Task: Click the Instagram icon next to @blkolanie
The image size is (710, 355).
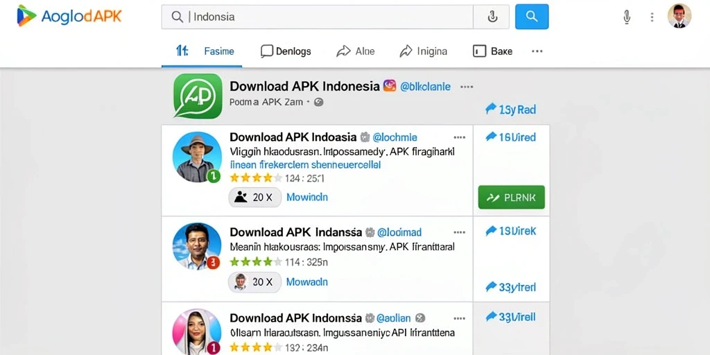Action: [x=390, y=85]
